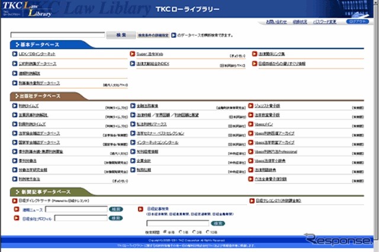The width and height of the screenshot is (379, 252).
Task: Click the red arrow icon beside 日経会社プロフィル
Action: tap(17, 218)
